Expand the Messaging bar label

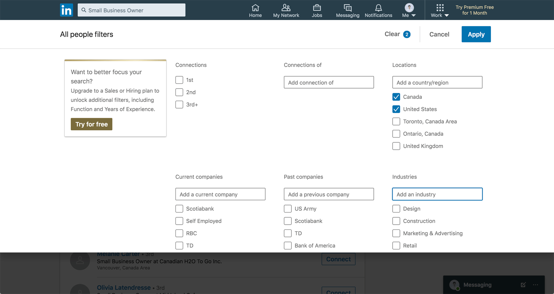(477, 285)
